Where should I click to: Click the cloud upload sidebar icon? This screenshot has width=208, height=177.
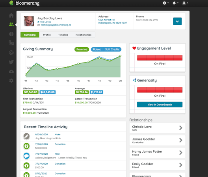pos(11,72)
